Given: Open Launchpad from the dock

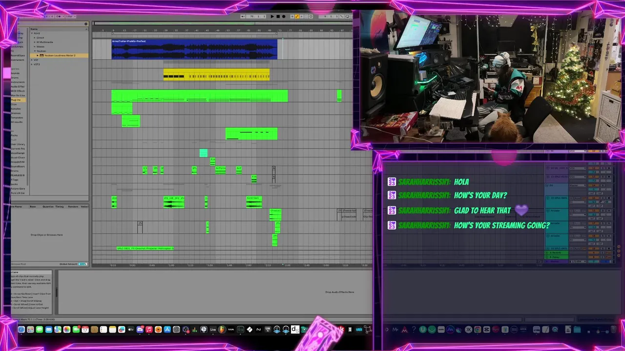Looking at the screenshot, I should (30, 330).
